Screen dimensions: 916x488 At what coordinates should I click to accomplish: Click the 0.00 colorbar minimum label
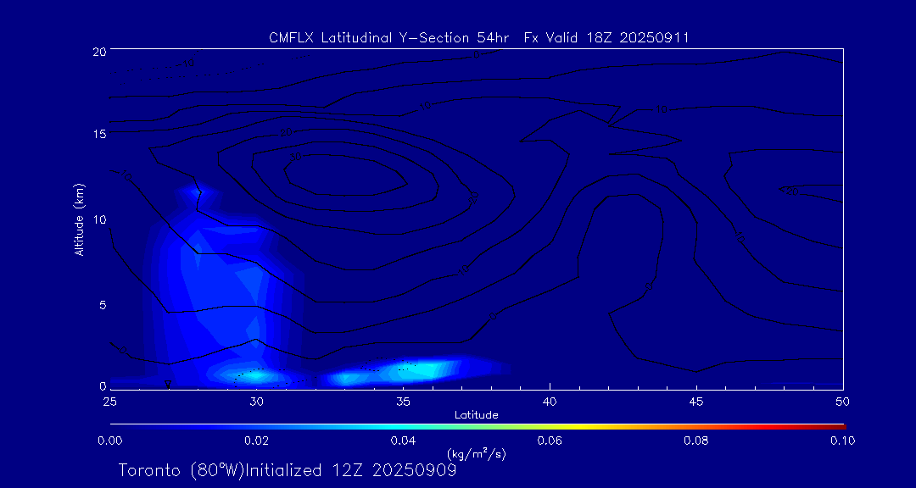[x=109, y=441]
